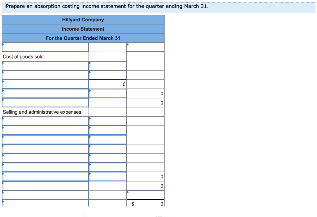The image size is (317, 217).
Task: Click the Cost of goods sold row label
Action: click(x=19, y=56)
